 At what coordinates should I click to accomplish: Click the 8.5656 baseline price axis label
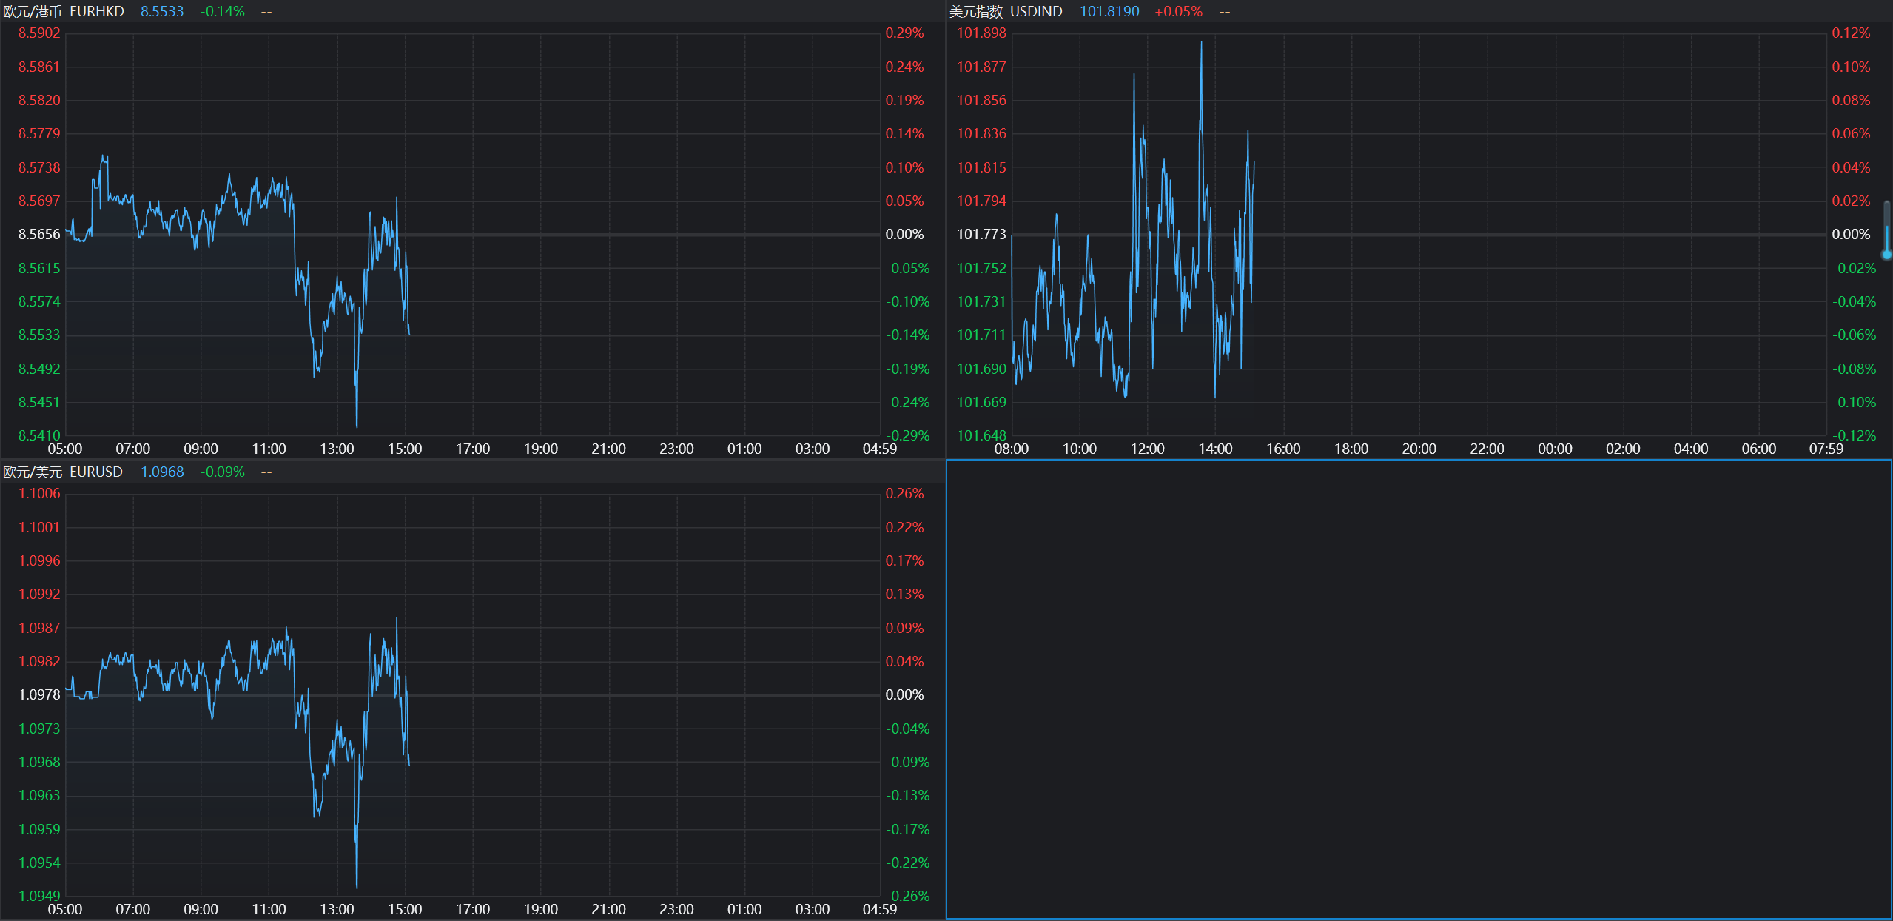[x=39, y=235]
